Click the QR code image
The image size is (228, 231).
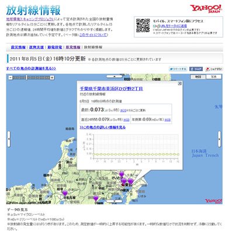(143, 26)
